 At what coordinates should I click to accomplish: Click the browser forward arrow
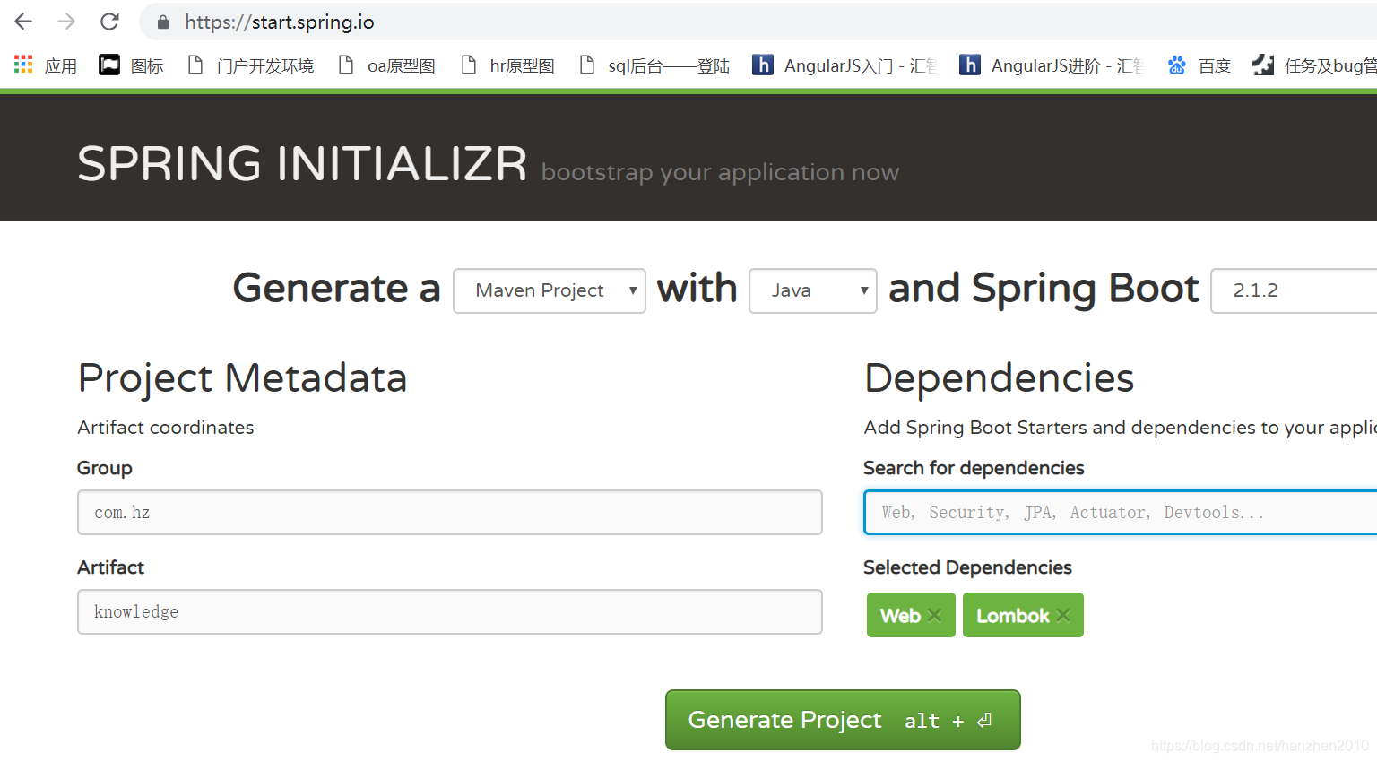66,22
